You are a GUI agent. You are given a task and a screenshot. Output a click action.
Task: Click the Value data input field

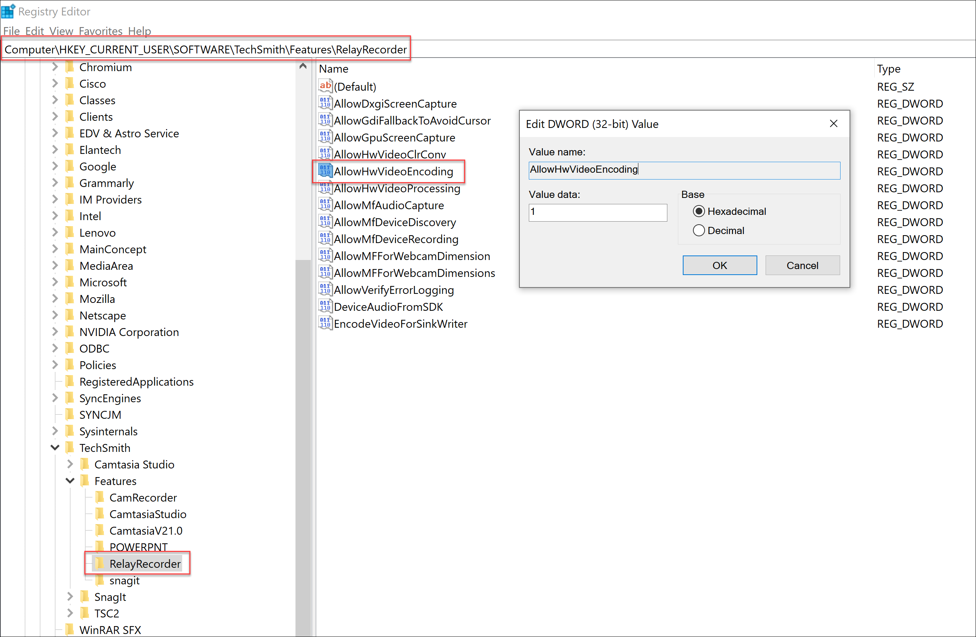point(597,212)
